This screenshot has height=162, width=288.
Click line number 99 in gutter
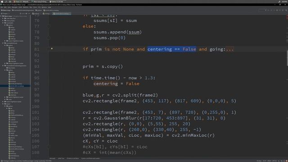(x=37, y=101)
